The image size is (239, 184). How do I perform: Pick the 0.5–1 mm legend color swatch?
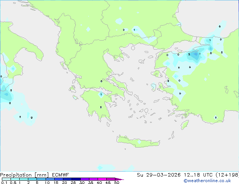coord(15,179)
